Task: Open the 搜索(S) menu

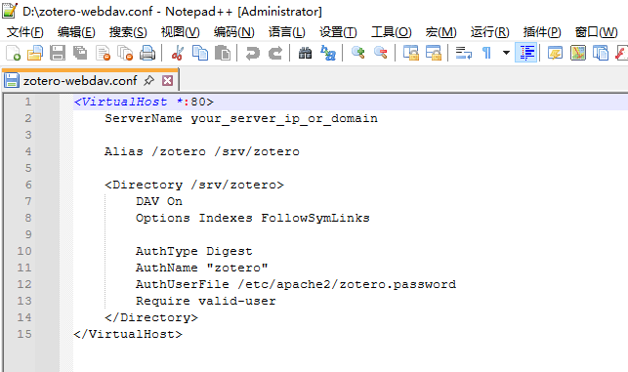Action: [x=128, y=32]
